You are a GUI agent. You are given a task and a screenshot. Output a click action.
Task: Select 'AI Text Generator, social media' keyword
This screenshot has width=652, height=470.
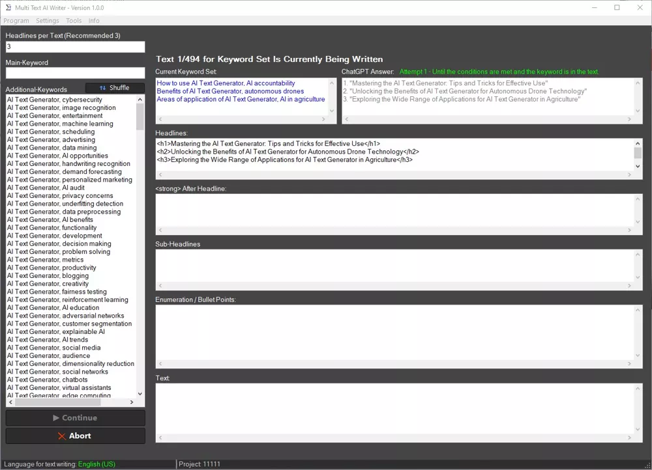53,348
